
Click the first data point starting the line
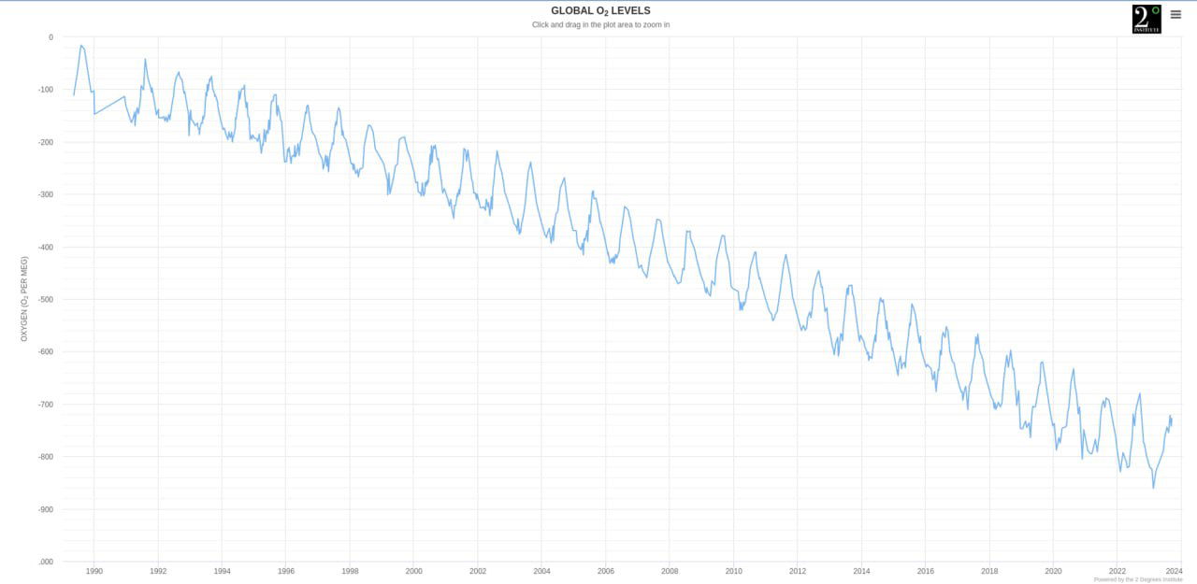click(74, 95)
